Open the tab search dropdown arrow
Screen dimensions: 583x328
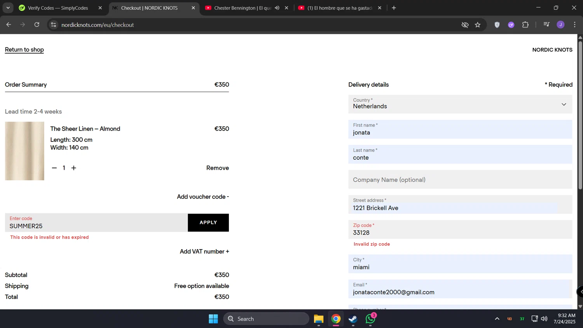point(8,8)
